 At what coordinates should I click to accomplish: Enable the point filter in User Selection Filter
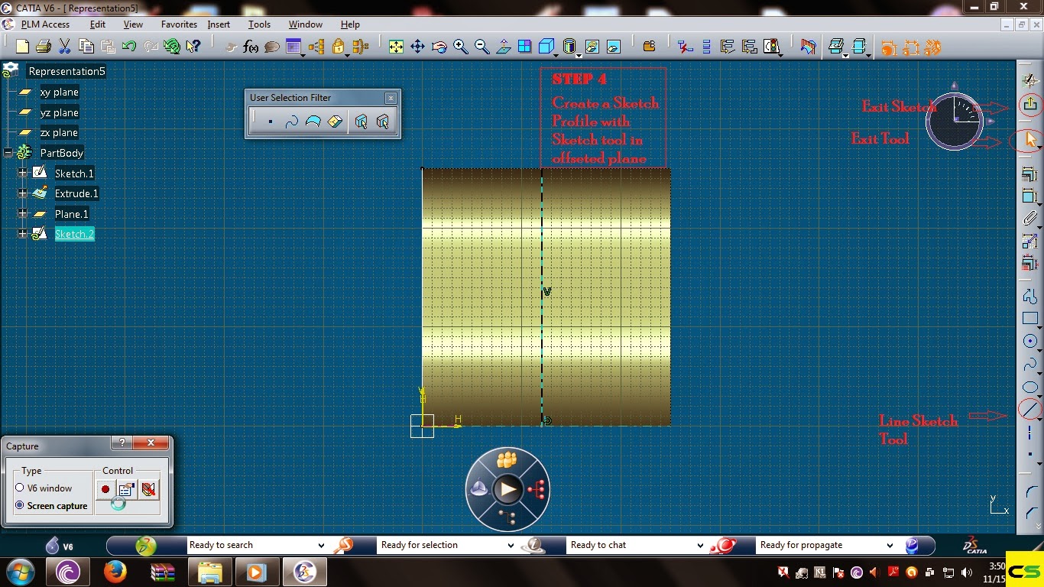point(271,121)
